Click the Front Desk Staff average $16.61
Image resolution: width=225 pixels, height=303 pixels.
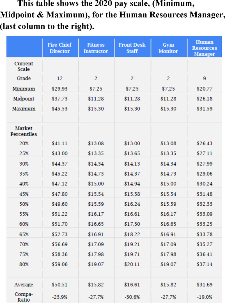pos(132,285)
